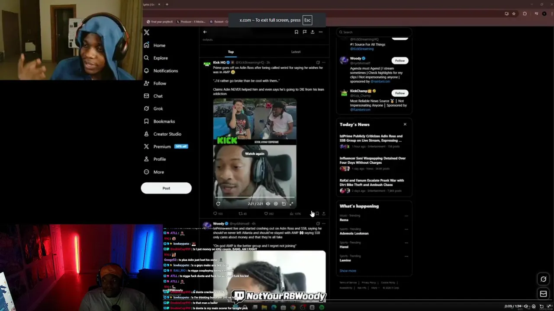This screenshot has width=554, height=311.
Task: Click the Grok icon on Kick HQ post
Action: click(318, 63)
